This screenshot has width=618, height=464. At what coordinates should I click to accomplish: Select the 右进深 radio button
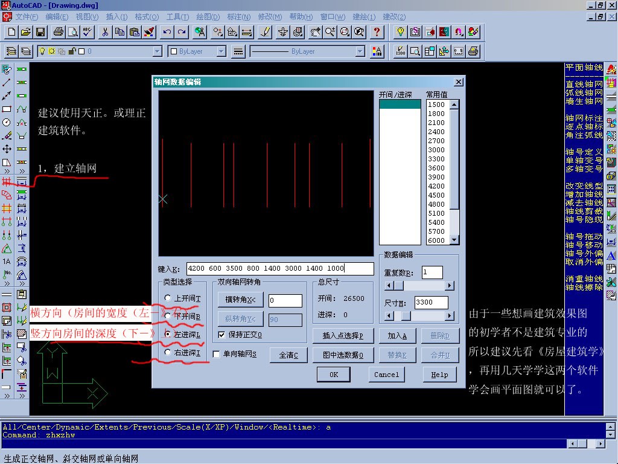click(x=168, y=352)
